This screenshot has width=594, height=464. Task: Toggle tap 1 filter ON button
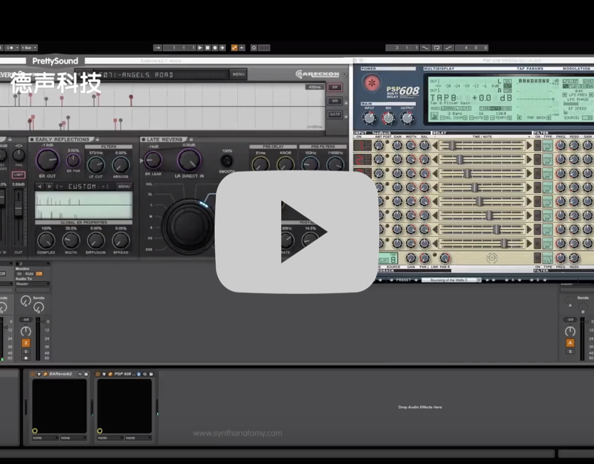pos(537,146)
